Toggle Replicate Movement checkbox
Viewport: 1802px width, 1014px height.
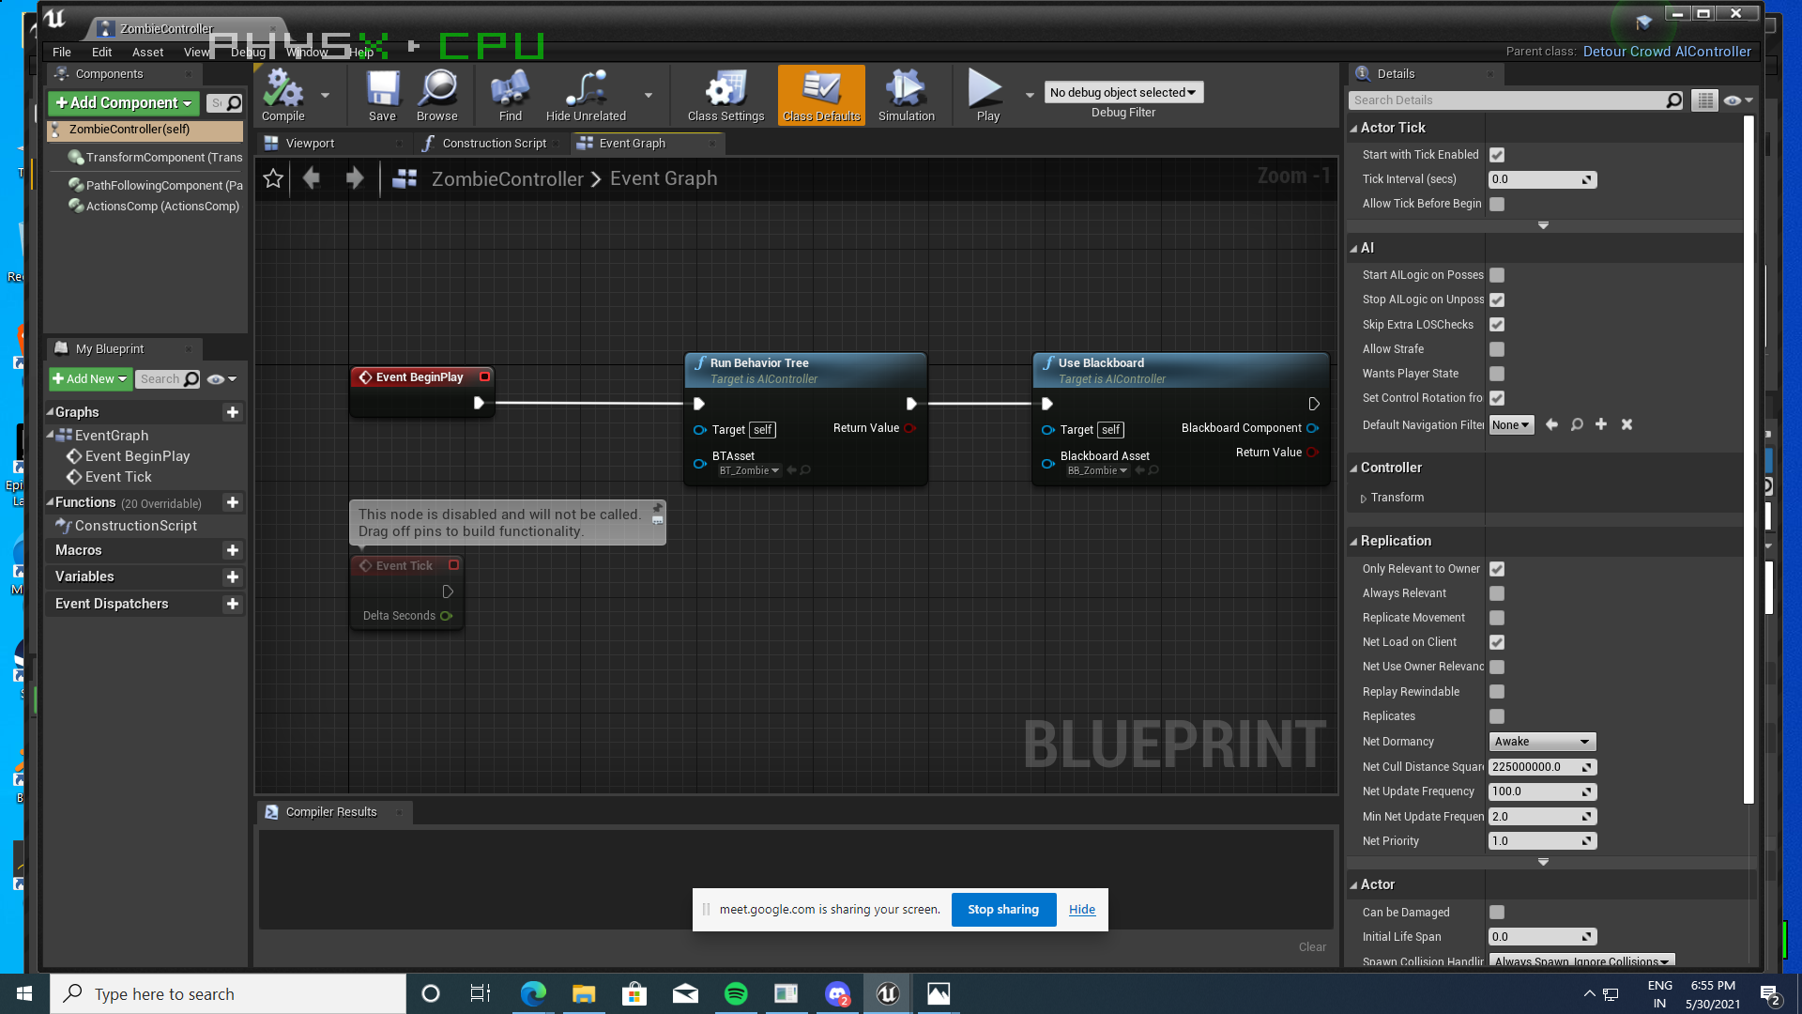(x=1497, y=618)
